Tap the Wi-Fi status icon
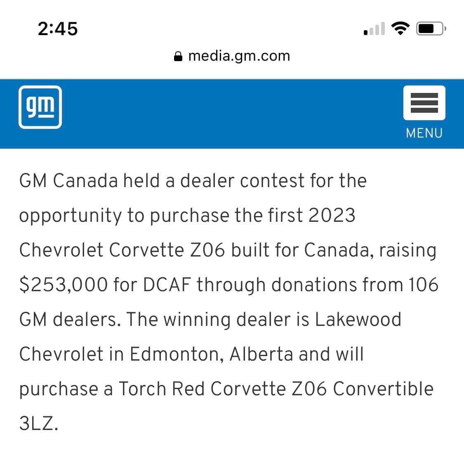464x456 pixels. pyautogui.click(x=399, y=28)
